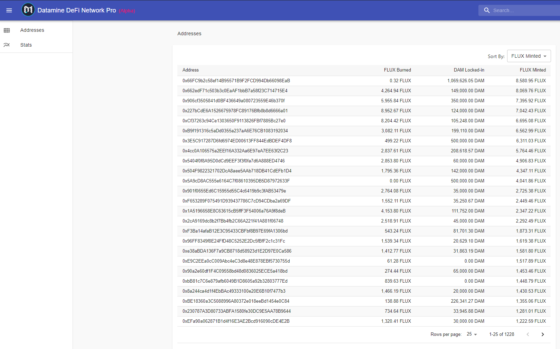Screen dimensions: 560x349
Task: Select address 0x662edF71c503b3c0EaAF1bbB7a58f23C714715E4
Action: pyautogui.click(x=235, y=91)
